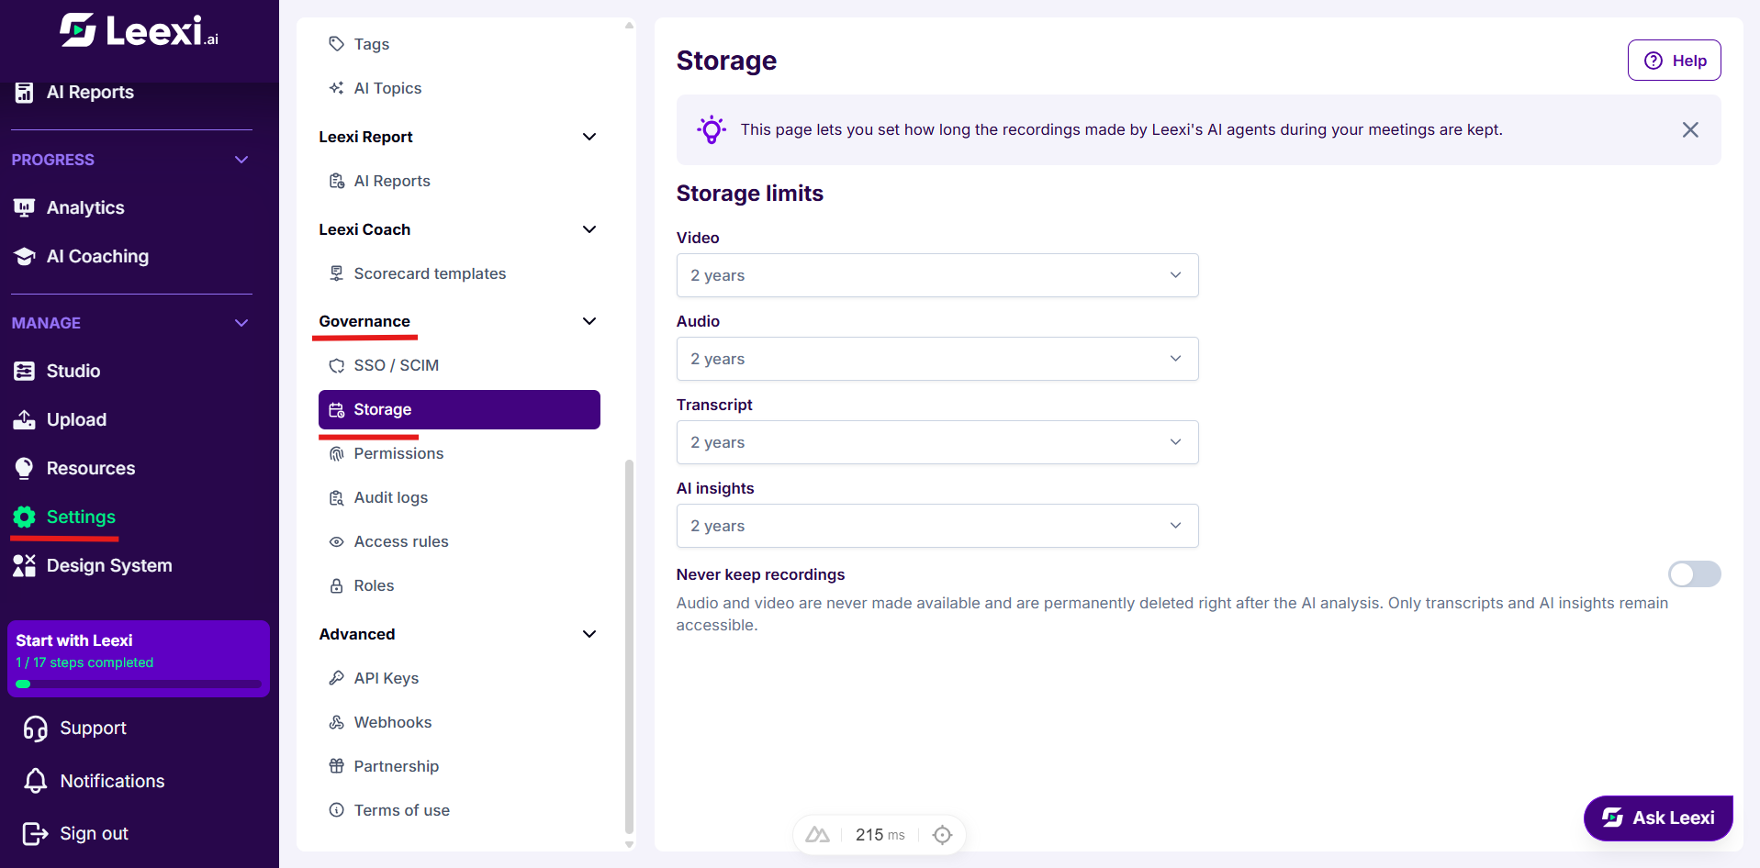This screenshot has width=1760, height=868.
Task: Select the Storage menu item
Action: 459,409
